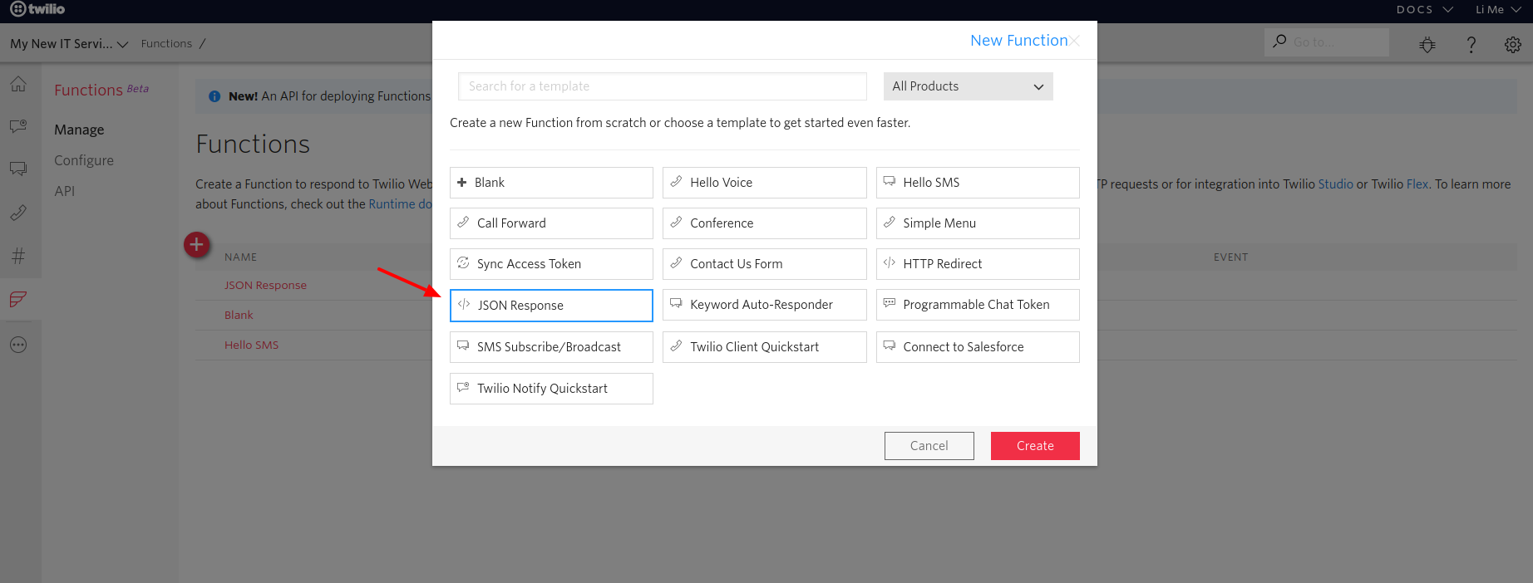
Task: Open the phone numbers hash icon
Action: [x=18, y=256]
